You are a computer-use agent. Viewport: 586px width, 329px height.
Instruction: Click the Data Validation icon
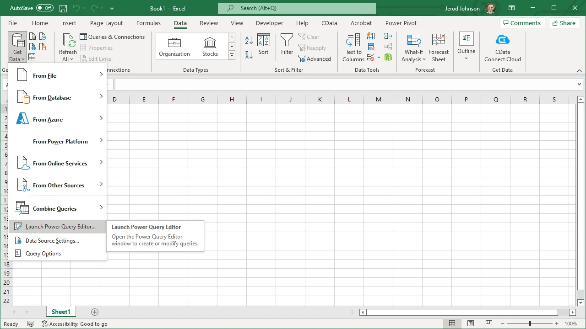tap(371, 57)
